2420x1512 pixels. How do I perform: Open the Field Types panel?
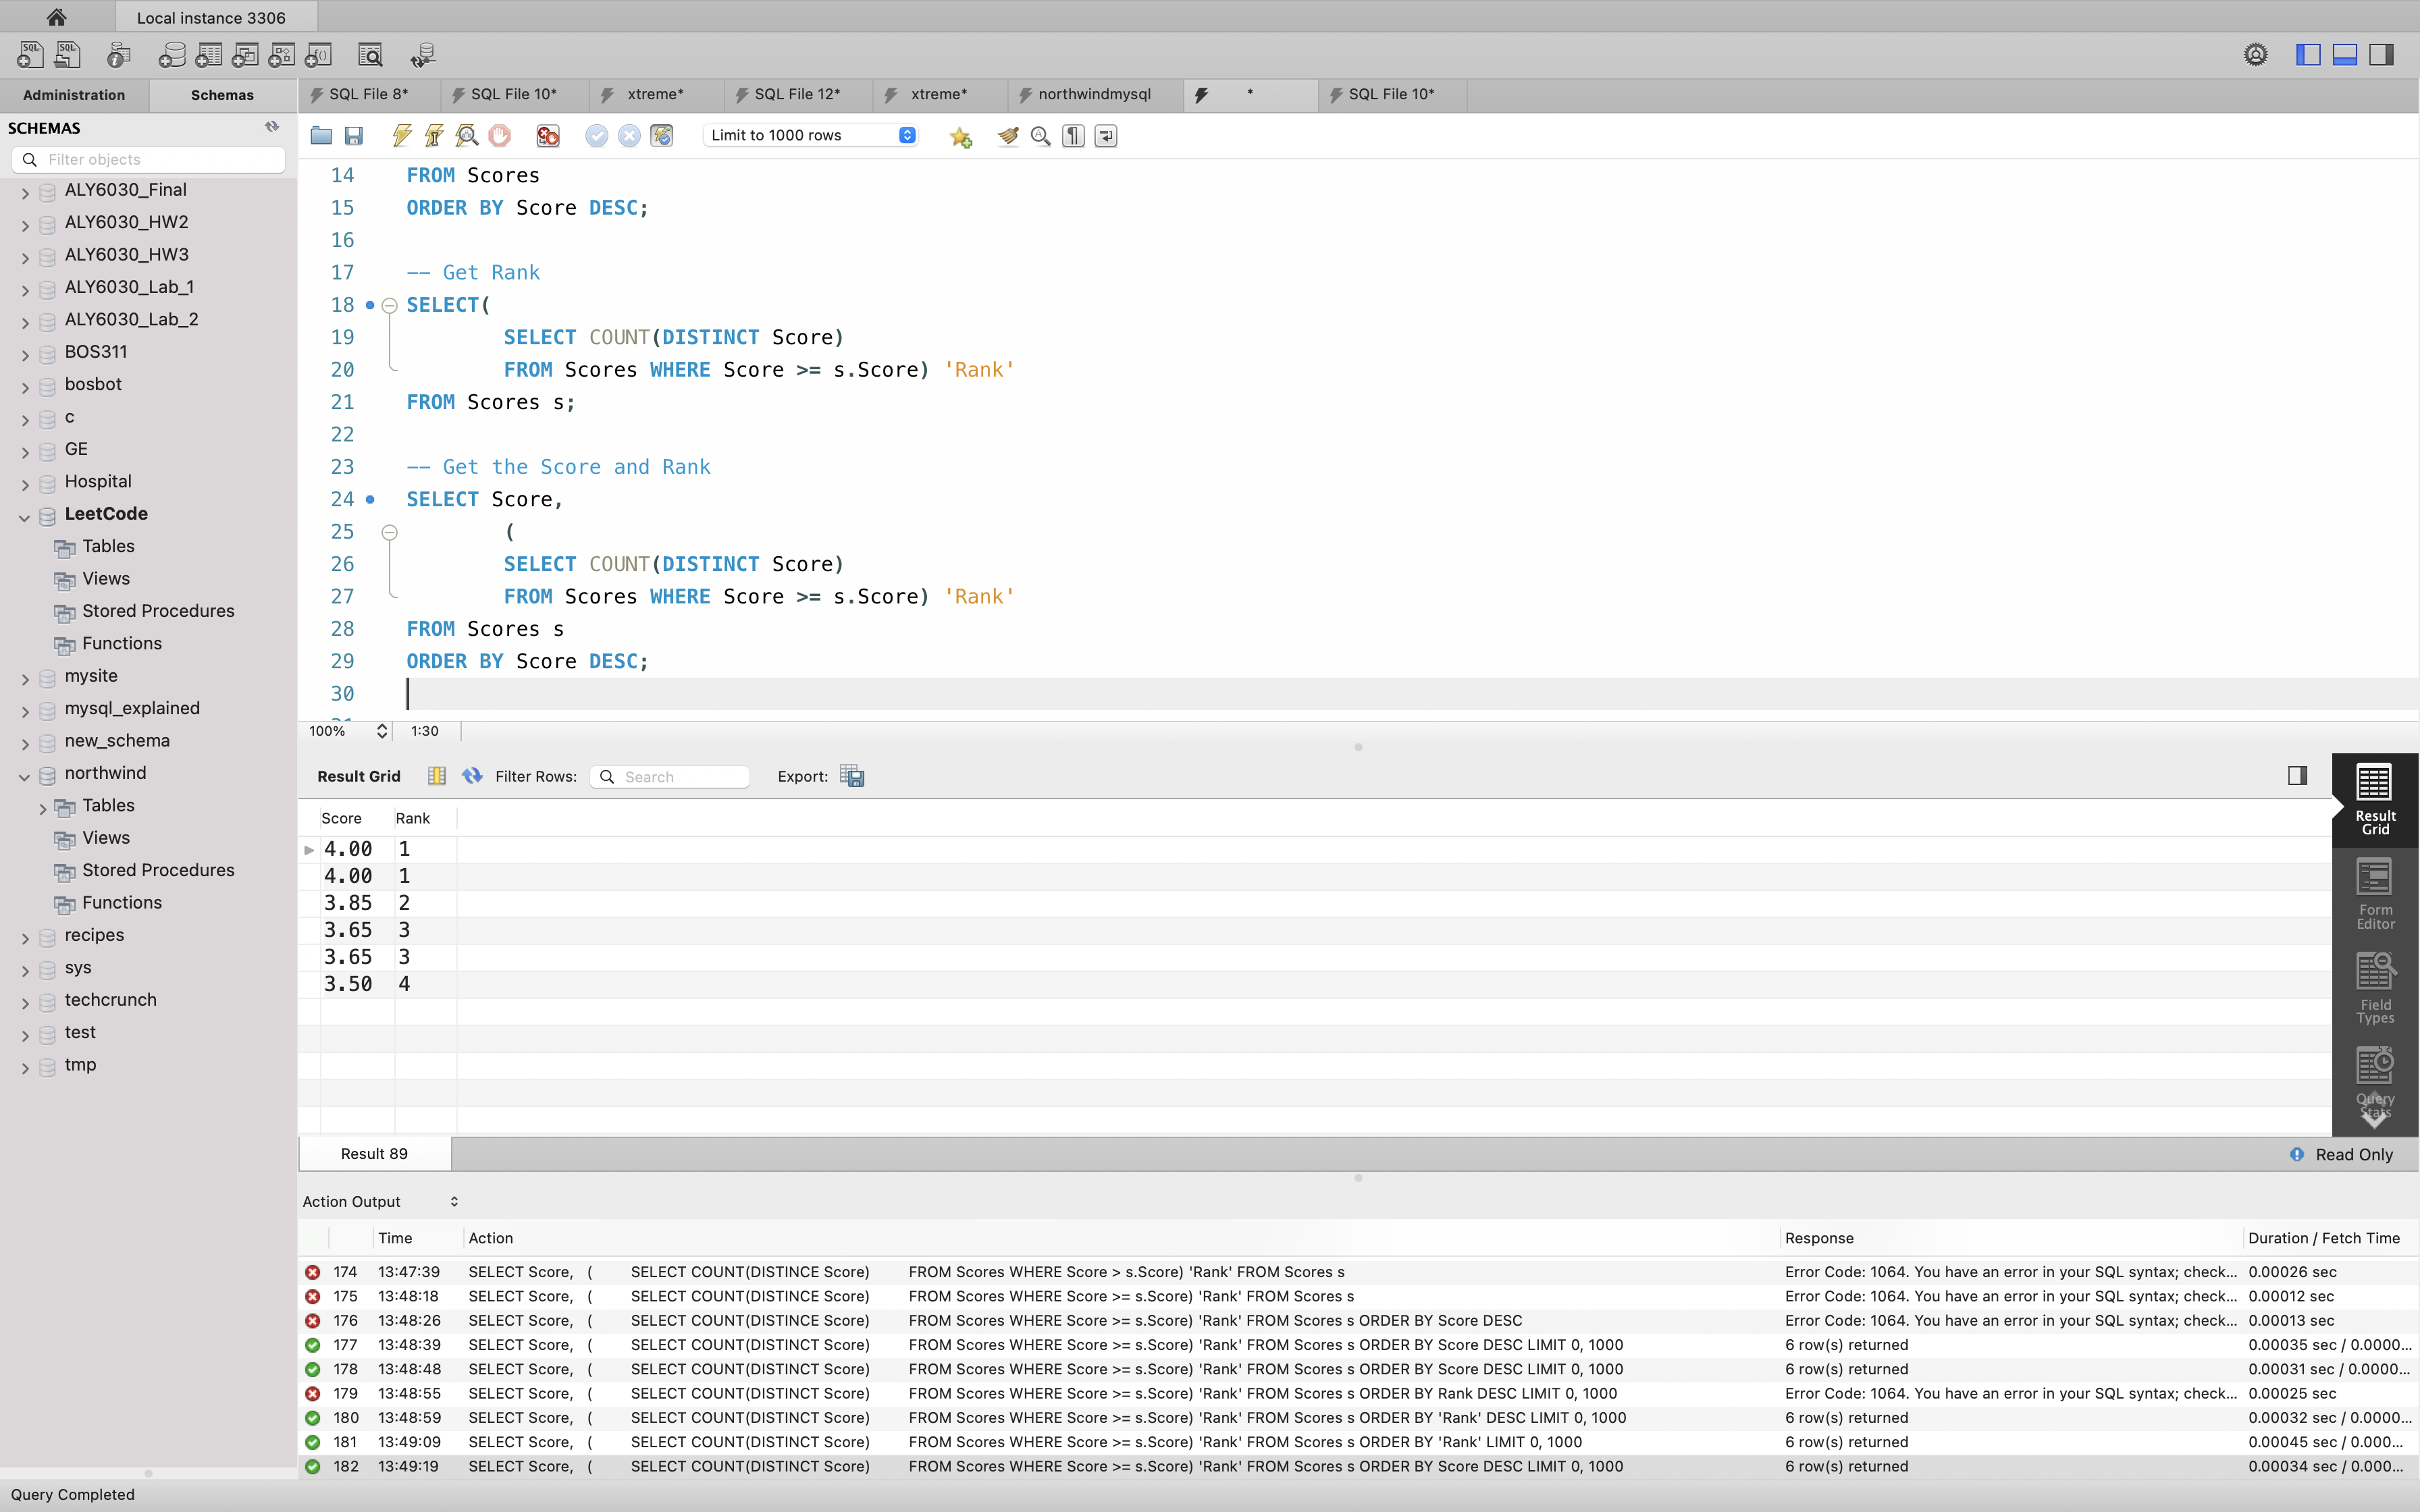click(x=2374, y=988)
